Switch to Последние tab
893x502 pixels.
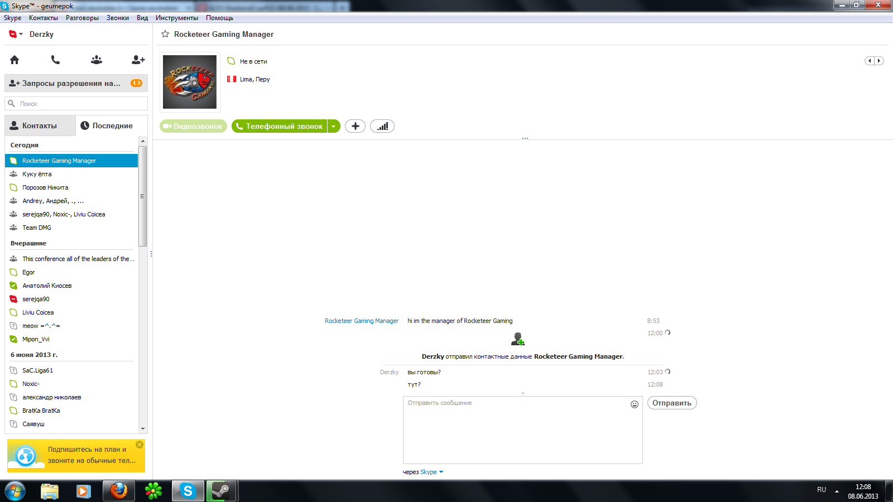112,126
